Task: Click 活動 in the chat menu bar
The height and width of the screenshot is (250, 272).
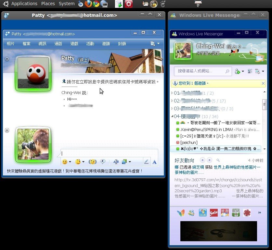Action: pos(90,44)
